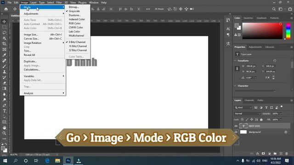Click the lock all icon in Layers

click(261, 120)
